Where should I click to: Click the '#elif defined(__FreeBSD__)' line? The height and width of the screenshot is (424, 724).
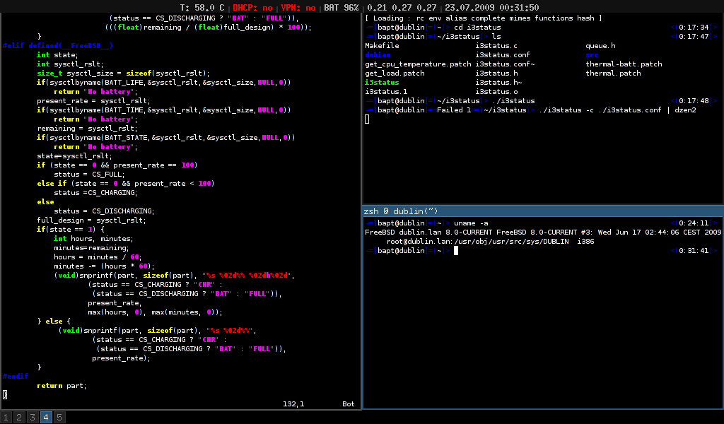coord(58,46)
